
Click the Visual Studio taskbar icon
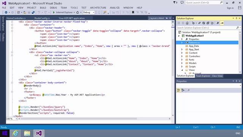(39, 133)
